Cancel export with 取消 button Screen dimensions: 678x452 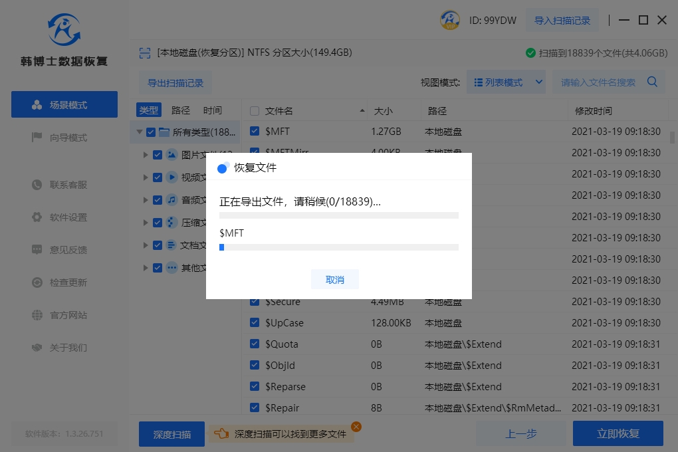coord(335,280)
